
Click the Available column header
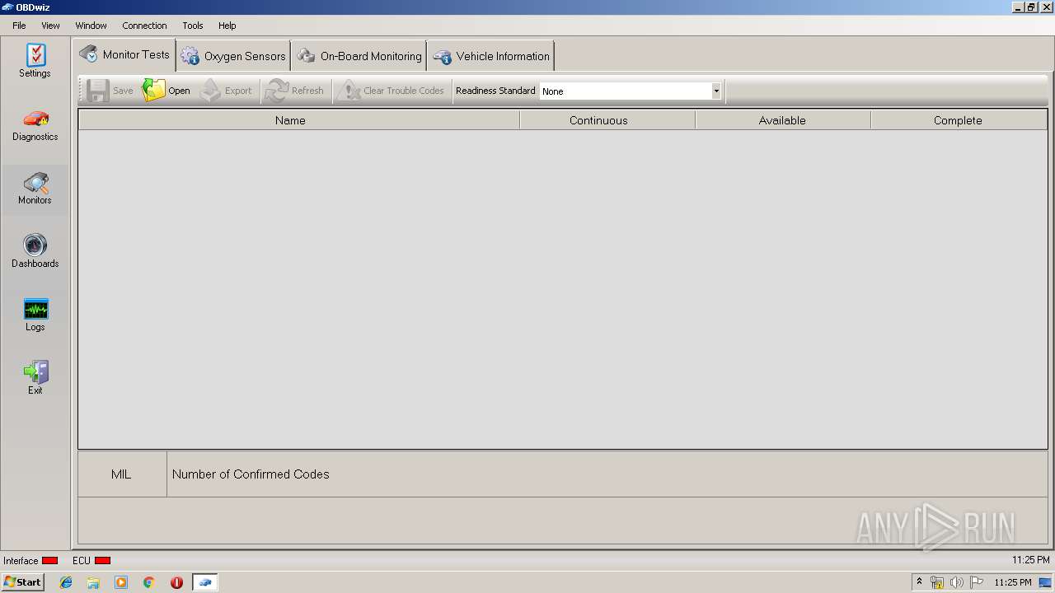[783, 120]
